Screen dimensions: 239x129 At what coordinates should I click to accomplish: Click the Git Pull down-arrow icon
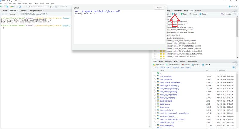click(173, 14)
